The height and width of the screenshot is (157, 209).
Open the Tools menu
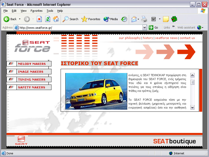pos(50,11)
